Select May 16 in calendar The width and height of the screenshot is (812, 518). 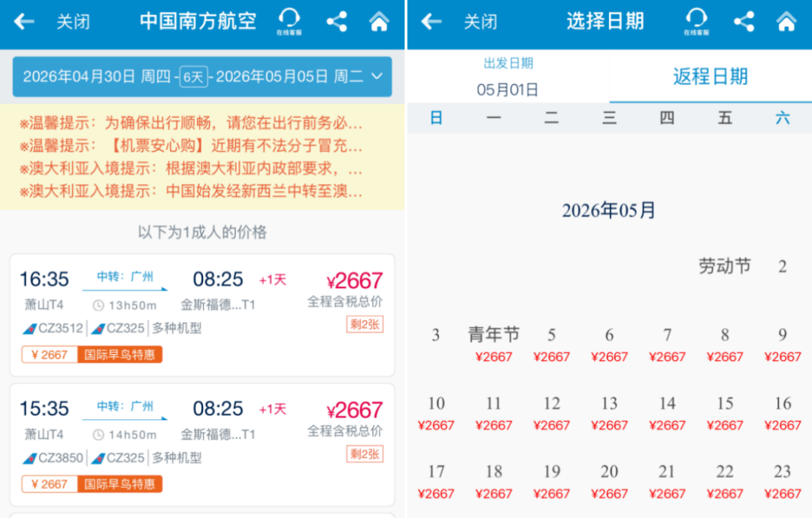[x=783, y=413]
